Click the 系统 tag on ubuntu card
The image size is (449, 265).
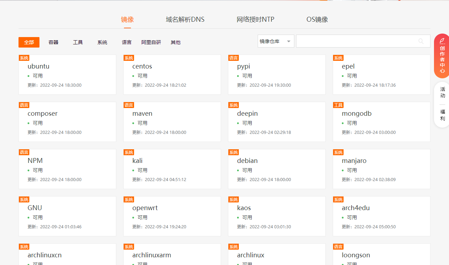(24, 58)
